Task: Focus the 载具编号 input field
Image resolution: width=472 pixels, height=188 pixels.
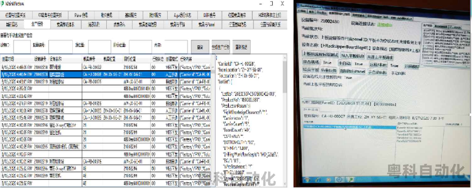Action: [60, 46]
